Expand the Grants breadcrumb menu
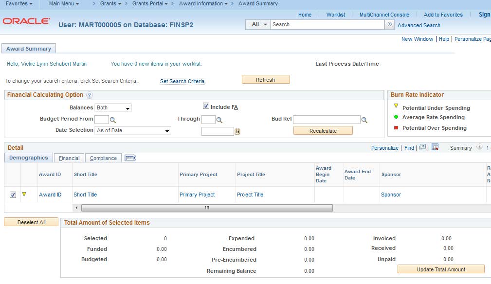The width and height of the screenshot is (491, 284). 110,4
